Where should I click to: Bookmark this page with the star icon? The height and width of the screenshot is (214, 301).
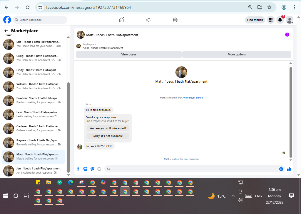pos(269,7)
